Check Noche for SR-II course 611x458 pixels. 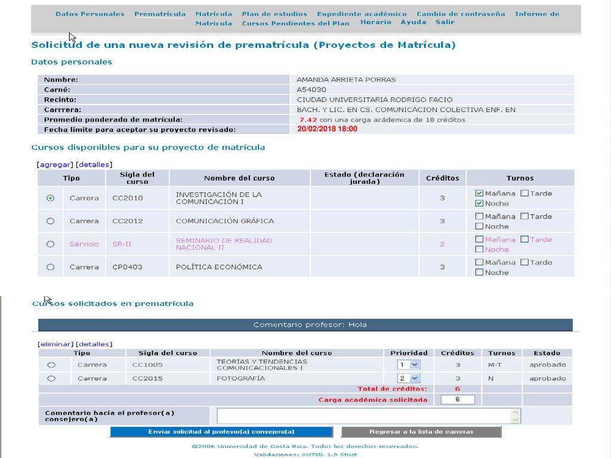click(x=479, y=249)
